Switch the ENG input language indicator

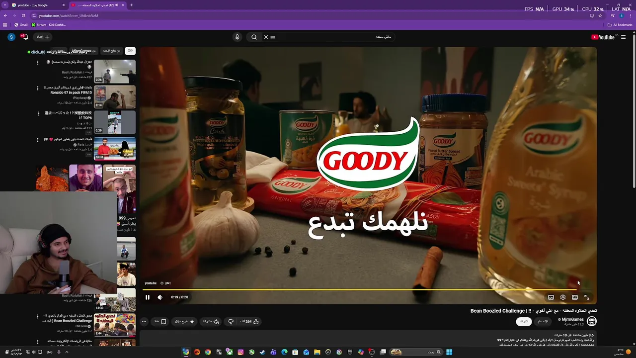(49, 352)
